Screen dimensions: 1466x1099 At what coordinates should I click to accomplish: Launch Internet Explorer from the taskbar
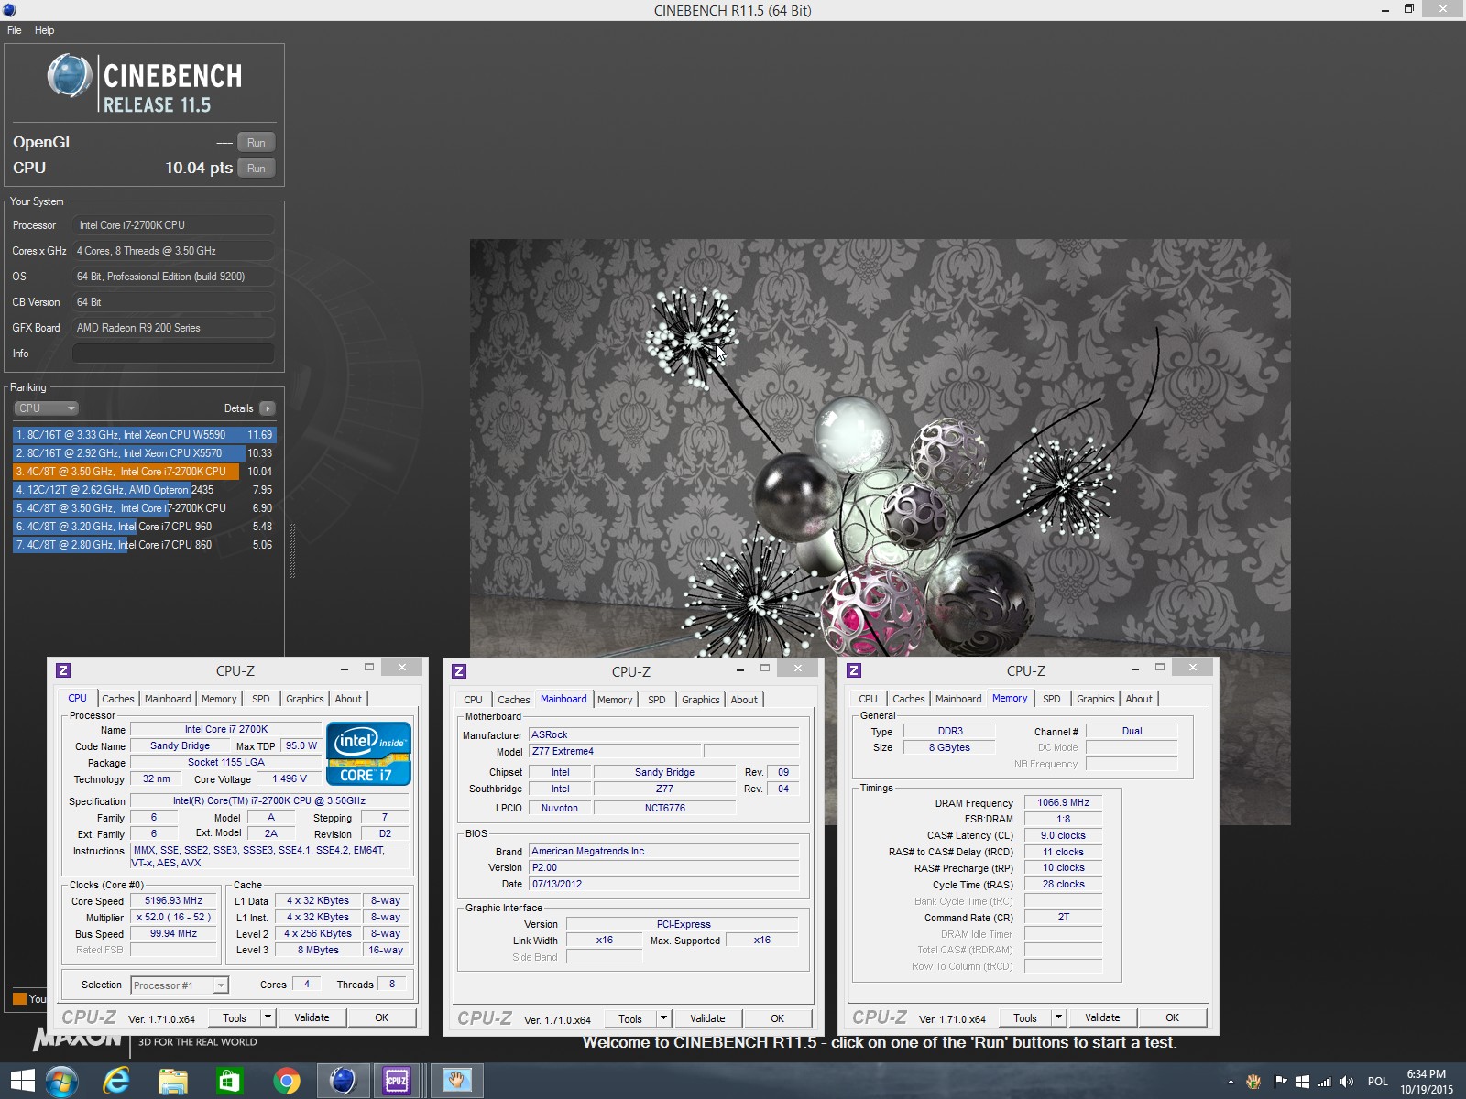pyautogui.click(x=116, y=1082)
